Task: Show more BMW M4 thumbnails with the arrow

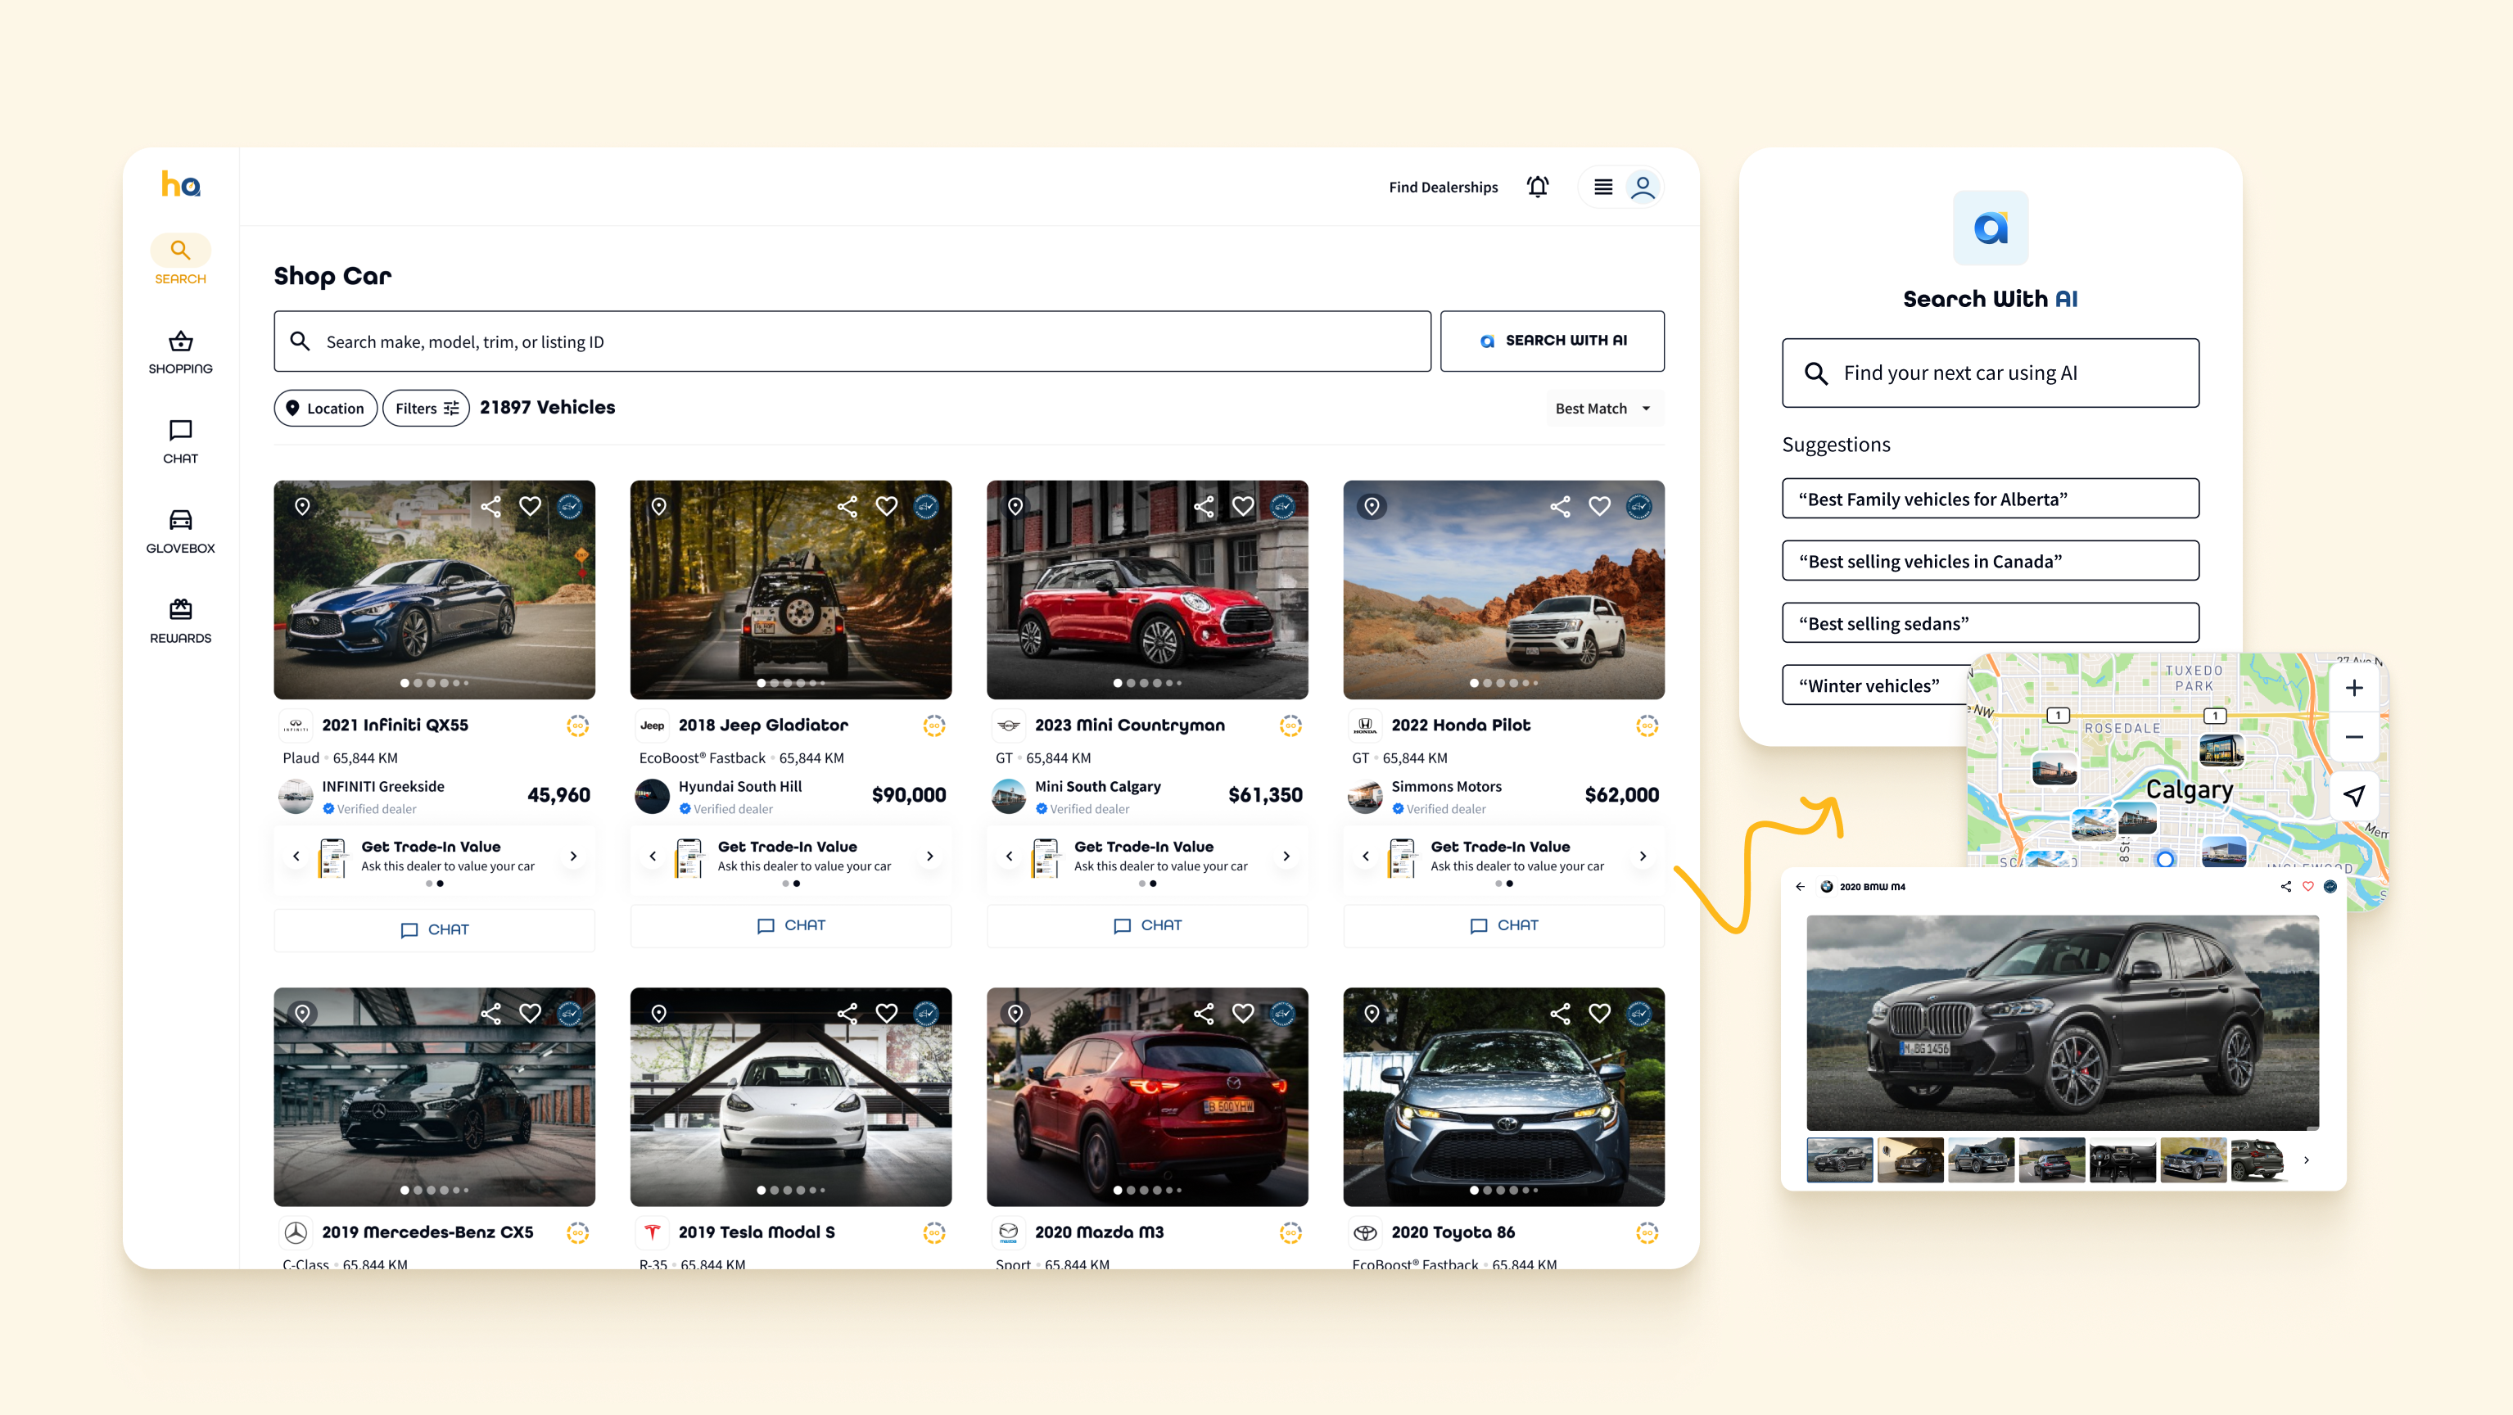Action: tap(2306, 1160)
